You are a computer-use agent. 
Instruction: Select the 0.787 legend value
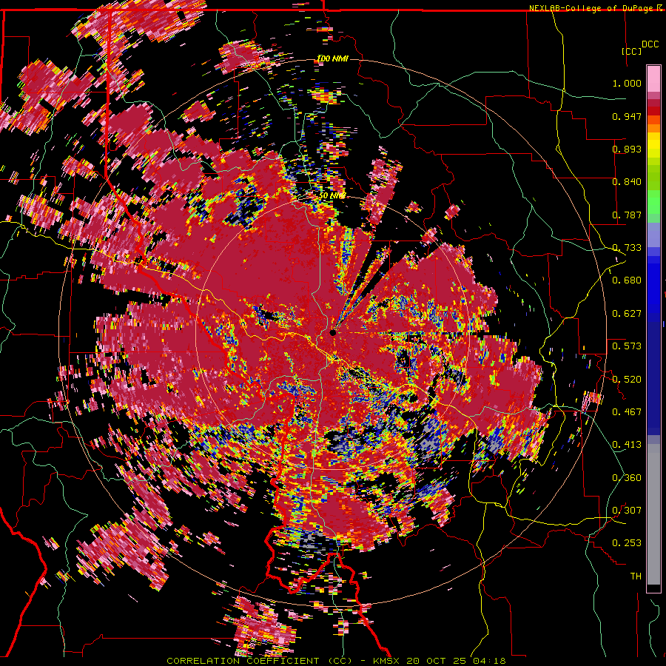627,215
